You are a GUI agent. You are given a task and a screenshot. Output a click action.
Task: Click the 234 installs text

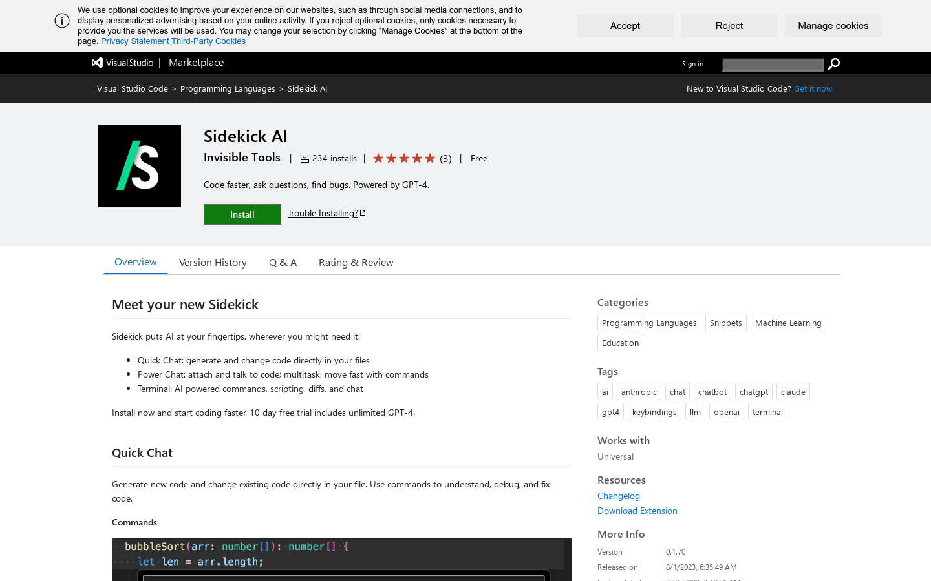tap(334, 158)
